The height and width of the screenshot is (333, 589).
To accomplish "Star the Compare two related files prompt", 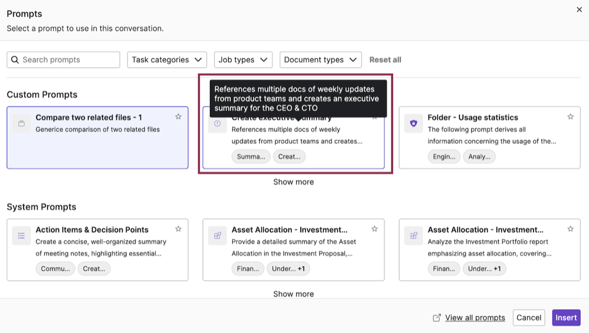I will pos(178,117).
